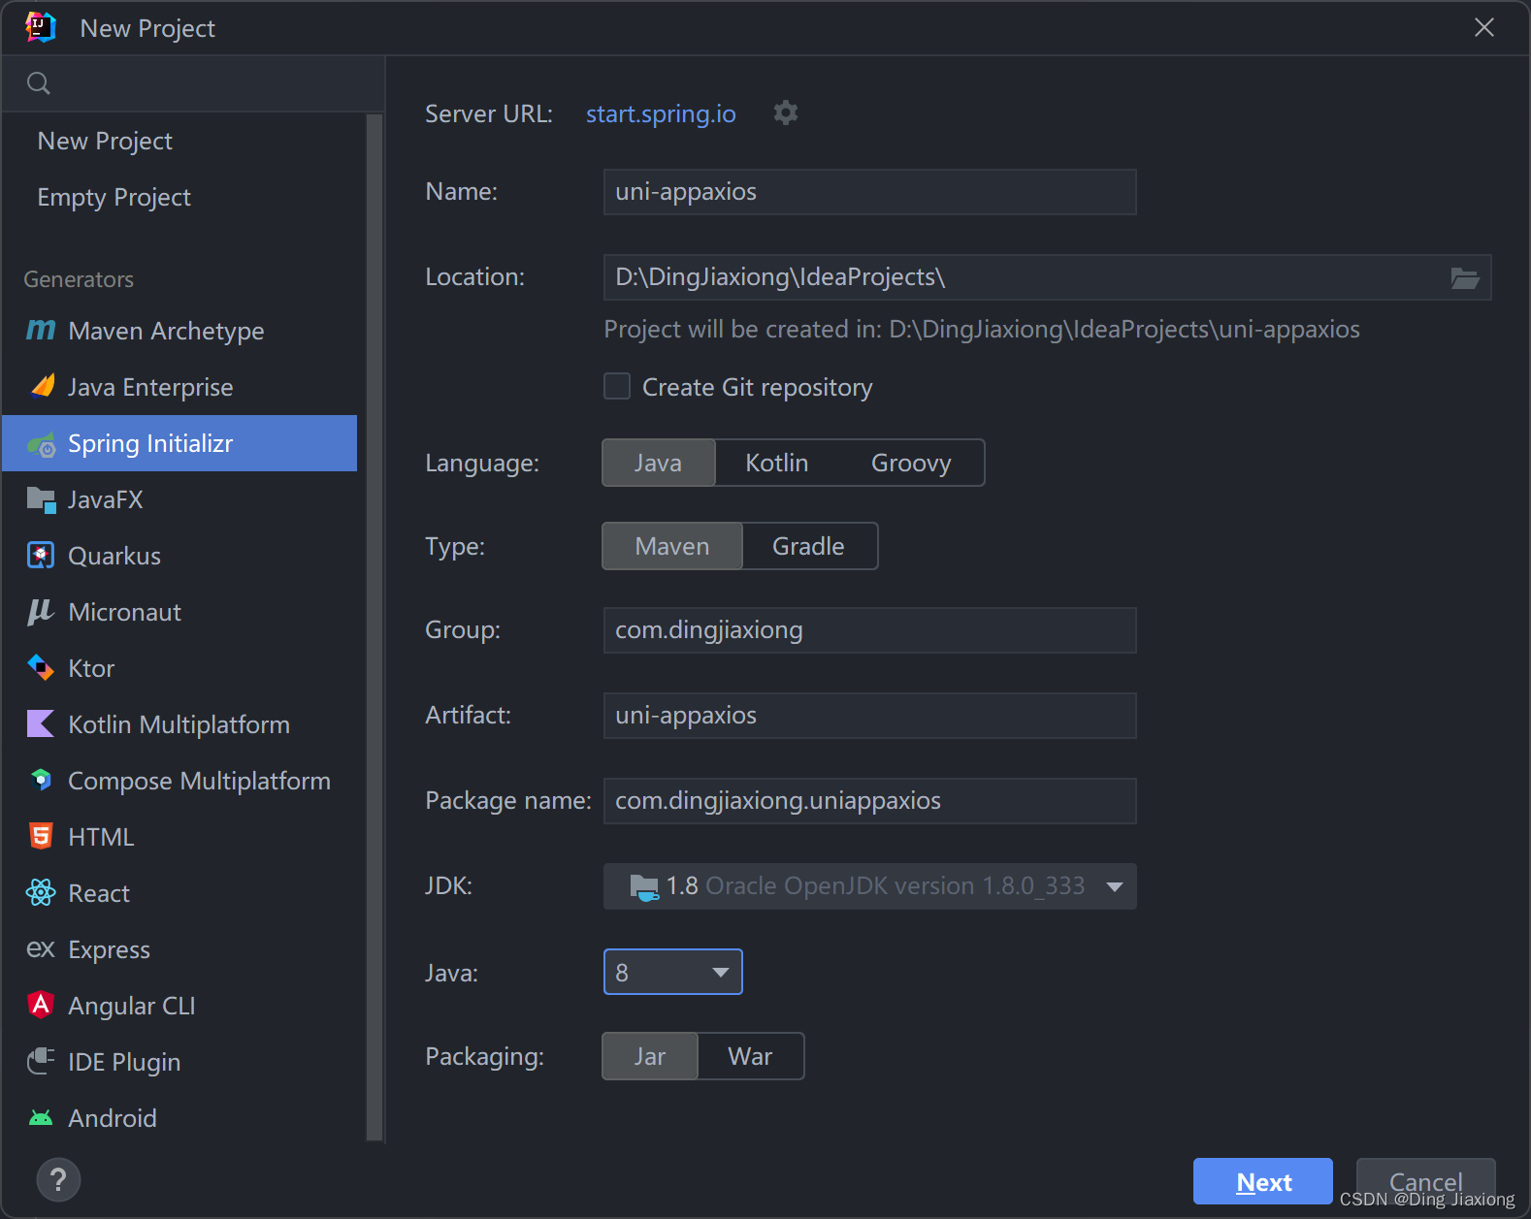
Task: Choose Gradle as the build type
Action: pos(808,547)
